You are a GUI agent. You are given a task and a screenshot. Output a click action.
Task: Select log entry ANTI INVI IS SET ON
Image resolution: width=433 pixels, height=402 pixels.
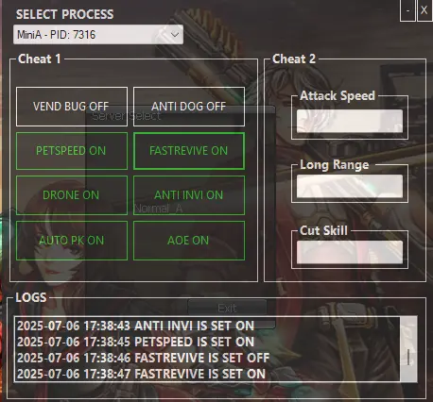click(x=135, y=326)
